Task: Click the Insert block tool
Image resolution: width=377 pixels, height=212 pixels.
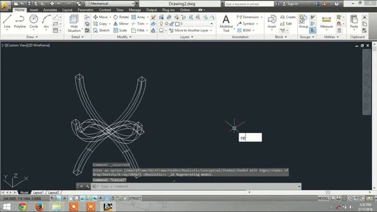Action: 272,22
